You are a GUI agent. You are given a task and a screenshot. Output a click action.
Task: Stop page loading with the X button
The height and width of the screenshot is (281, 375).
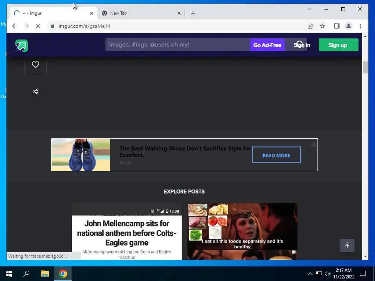38,26
